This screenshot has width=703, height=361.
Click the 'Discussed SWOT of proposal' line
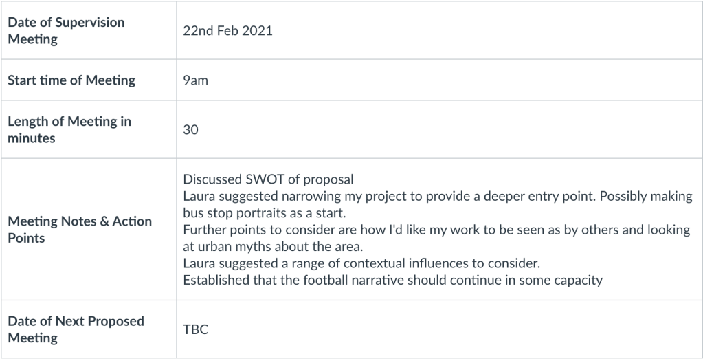(x=268, y=180)
